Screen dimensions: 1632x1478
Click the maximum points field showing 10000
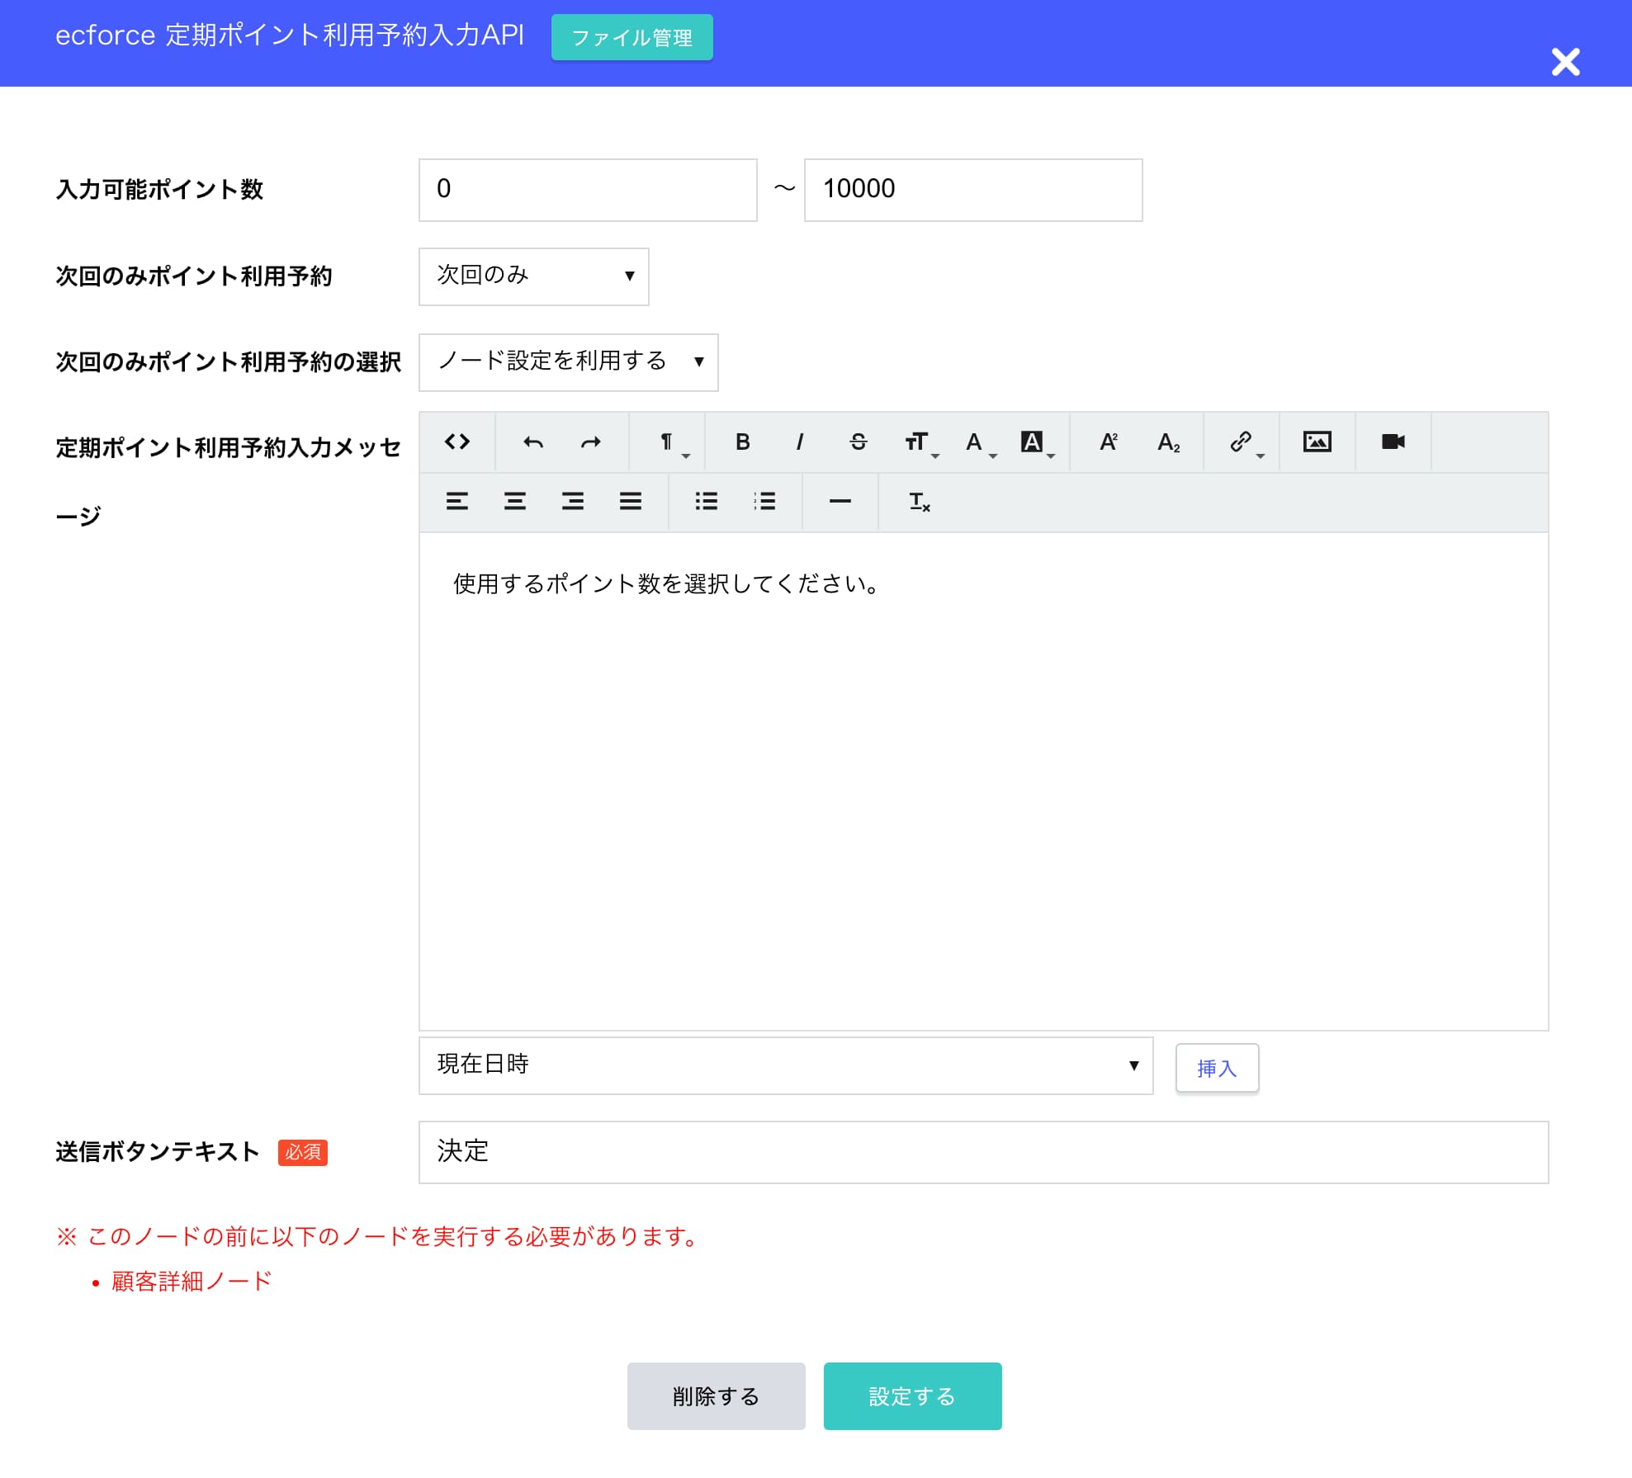click(x=973, y=190)
